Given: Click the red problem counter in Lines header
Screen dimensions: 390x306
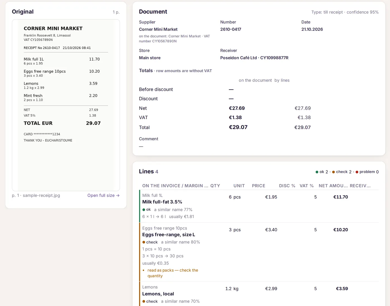Looking at the screenshot, I should pyautogui.click(x=367, y=172).
